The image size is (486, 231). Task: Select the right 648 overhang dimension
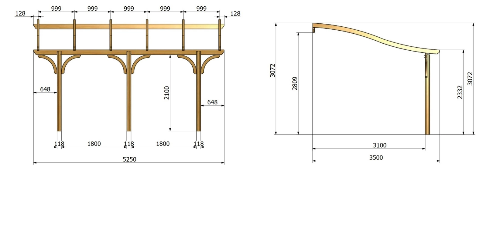(212, 102)
